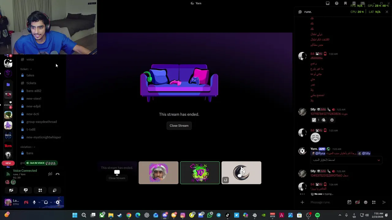Open Spotify from the taskbar

(317, 215)
